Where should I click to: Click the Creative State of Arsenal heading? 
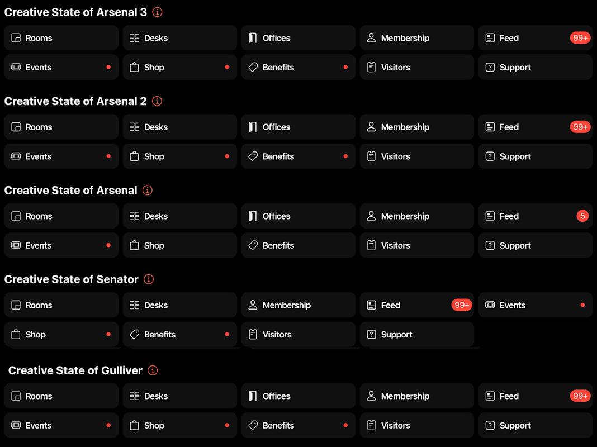[x=71, y=191]
